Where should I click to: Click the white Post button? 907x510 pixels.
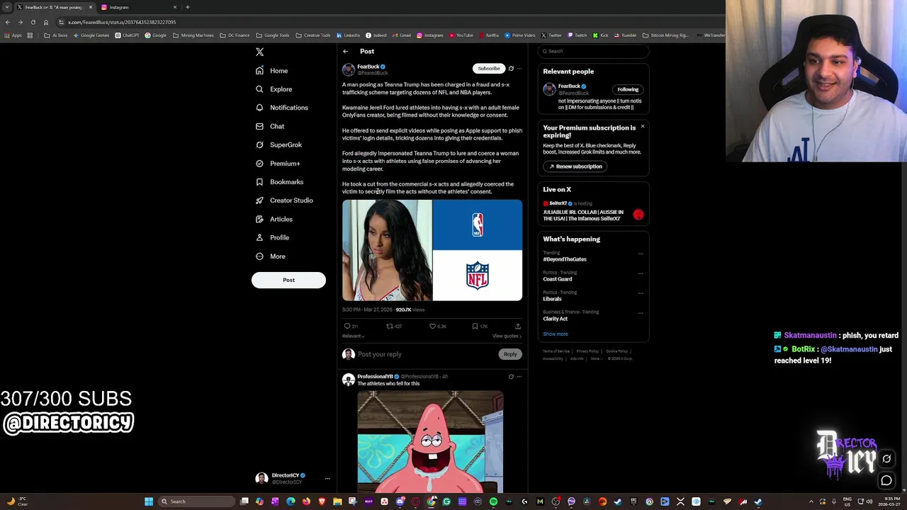tap(288, 280)
